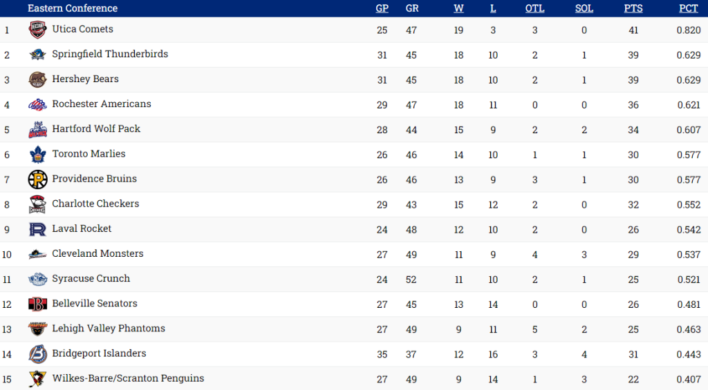Image resolution: width=708 pixels, height=390 pixels.
Task: Click the Rochester Americans shield logo
Action: (37, 104)
